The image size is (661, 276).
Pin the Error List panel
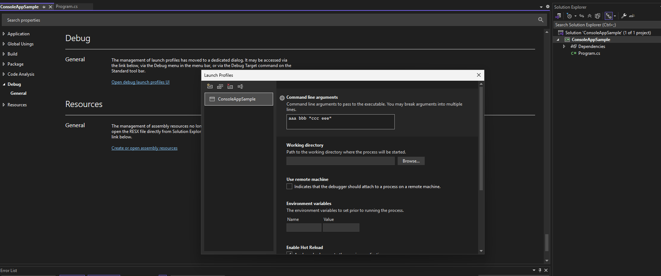[x=540, y=270]
